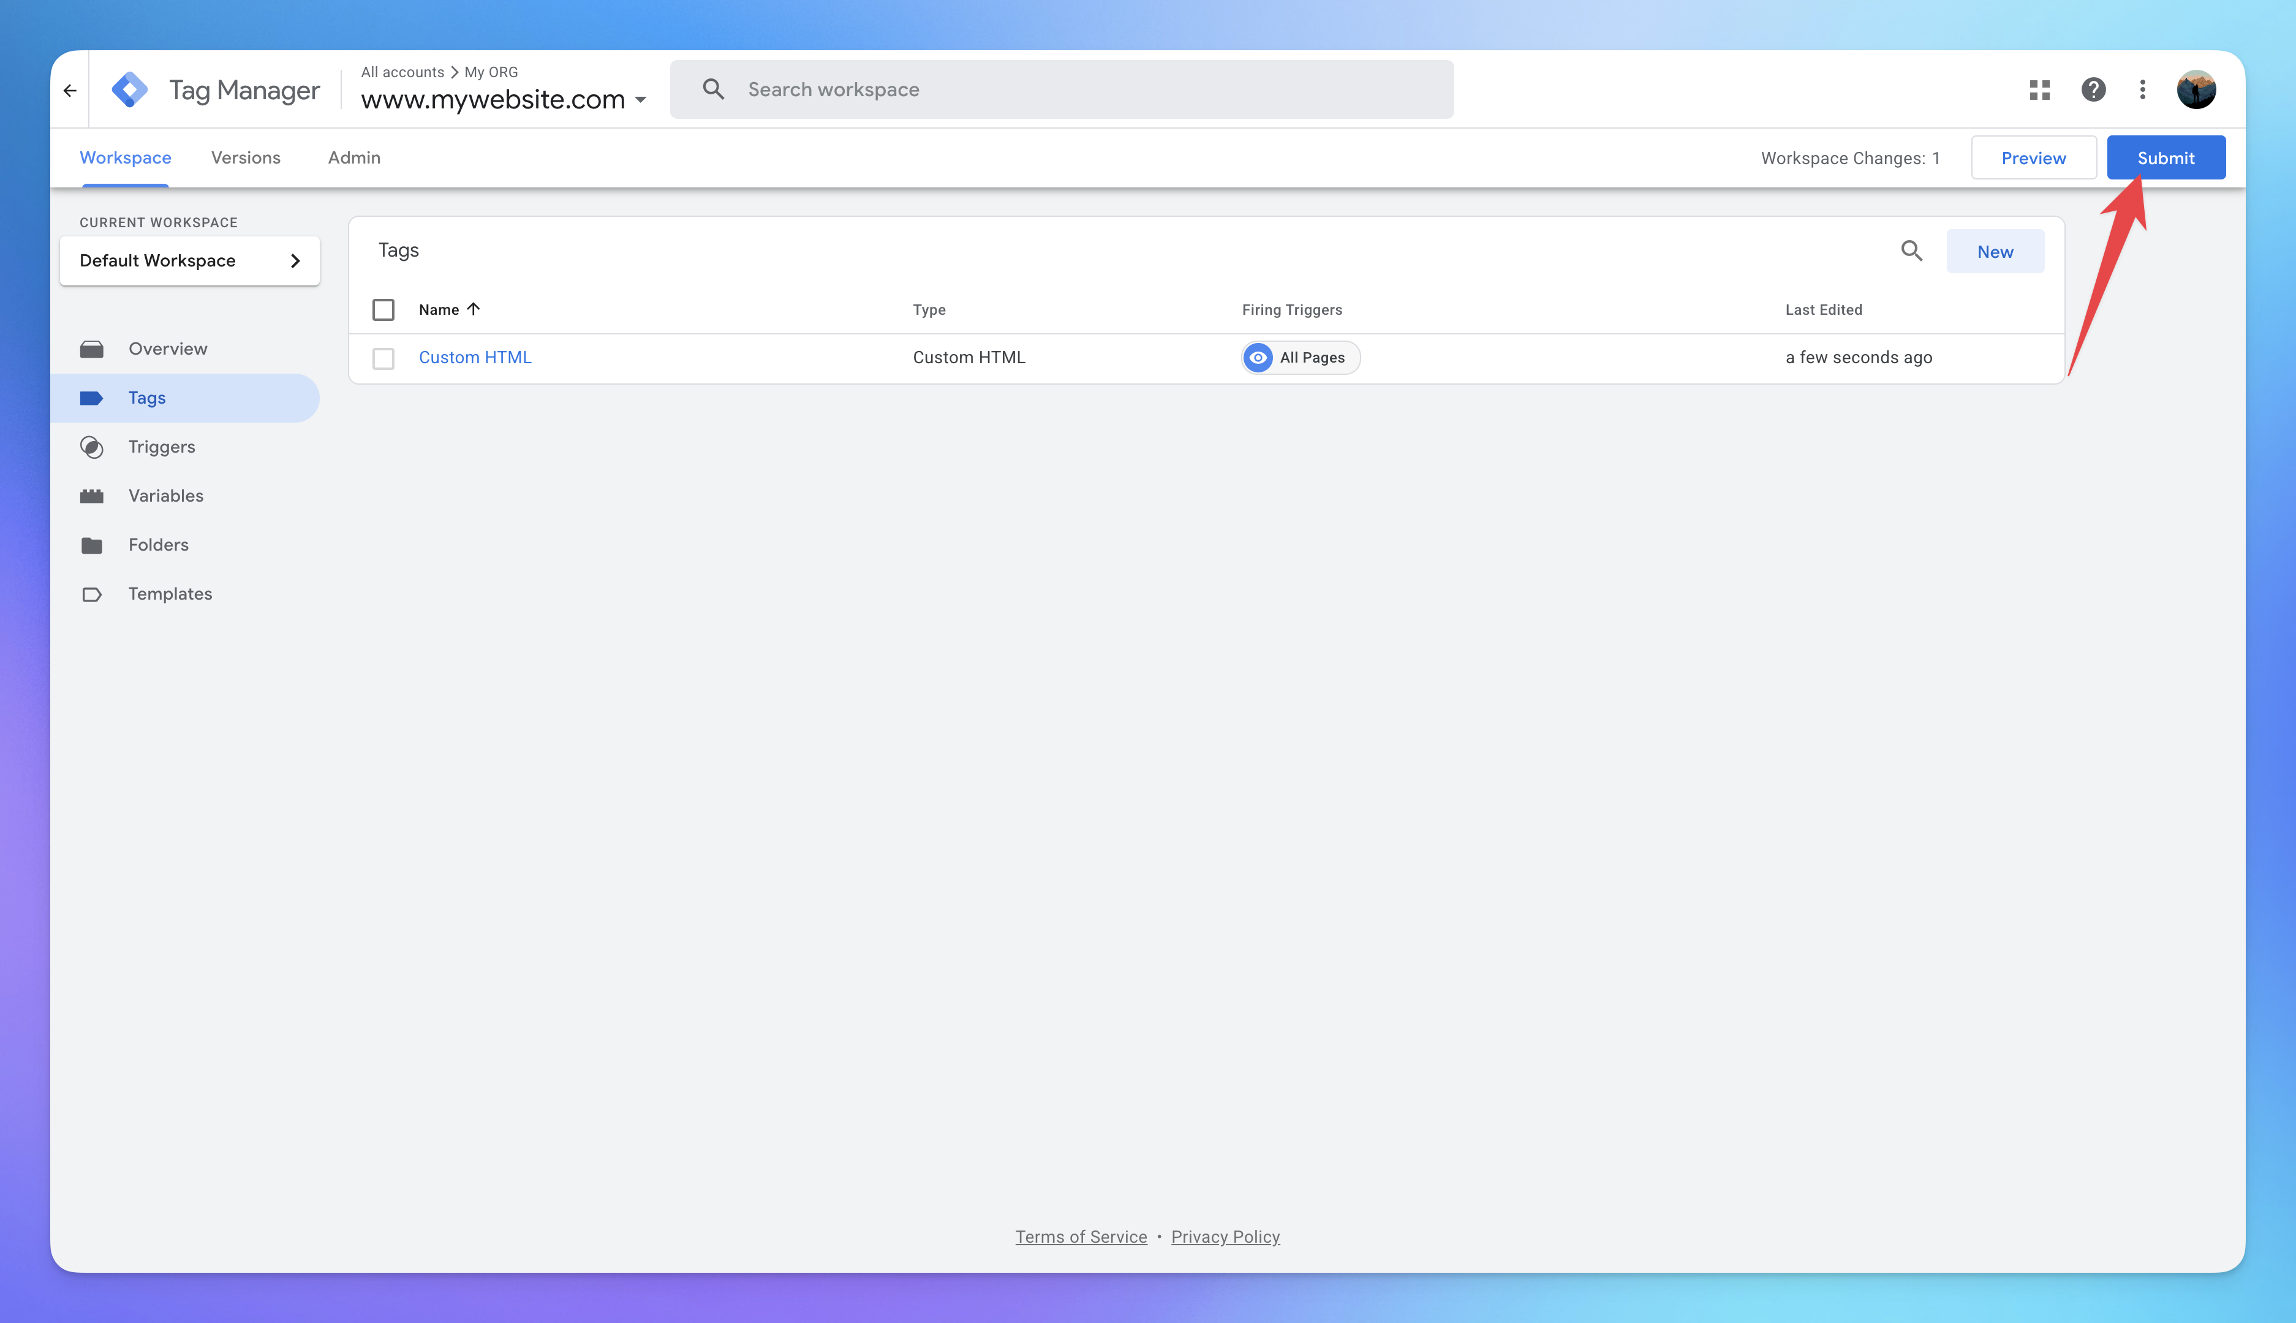Click the Preview button
This screenshot has width=2296, height=1323.
(x=2033, y=158)
